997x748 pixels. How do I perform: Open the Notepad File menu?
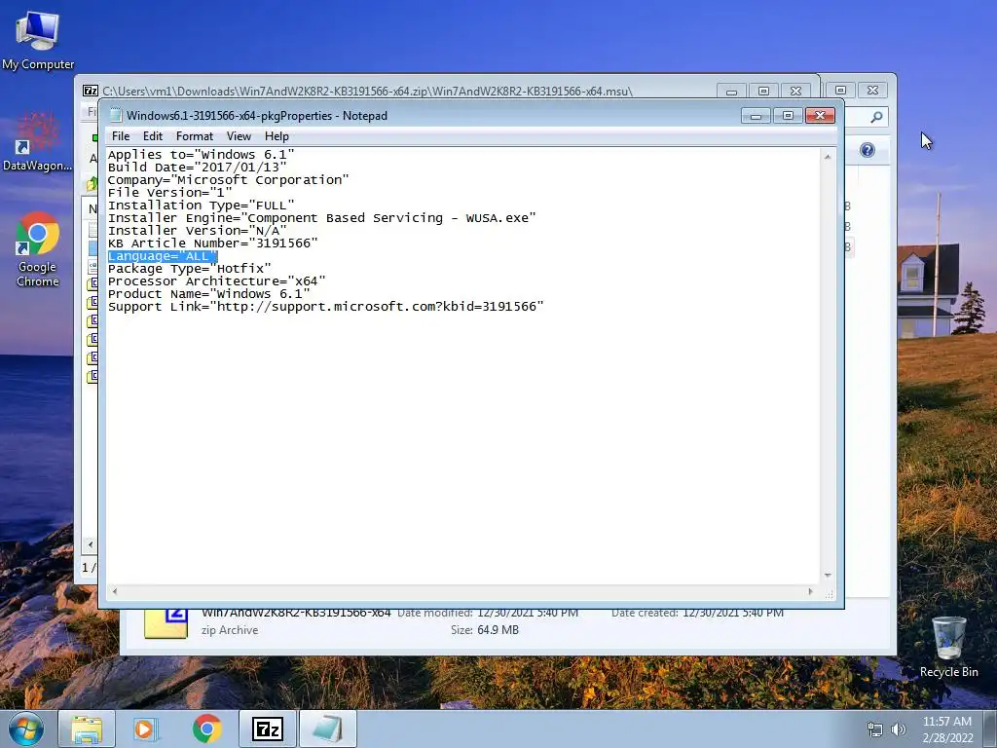(x=120, y=136)
